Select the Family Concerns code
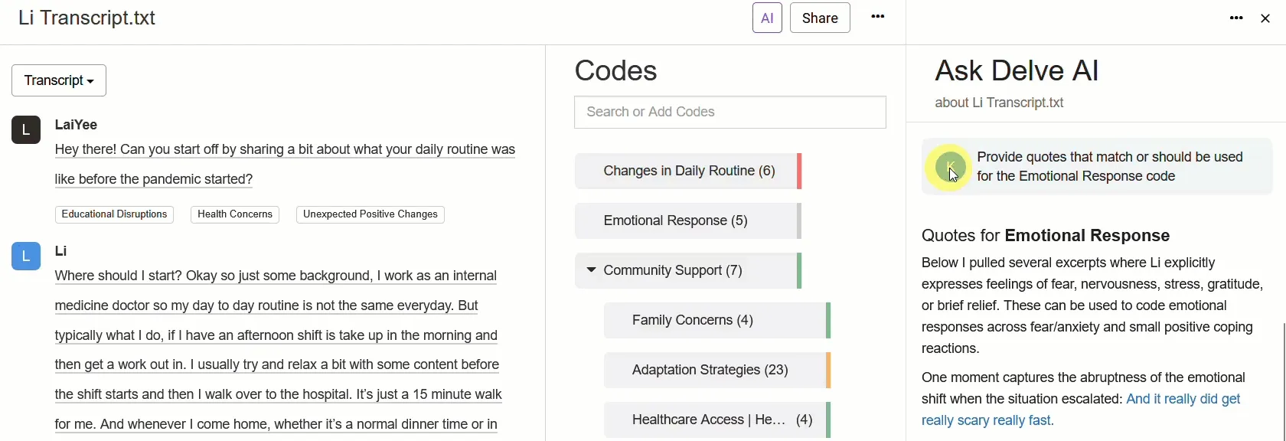Viewport: 1286px width, 441px height. coord(716,320)
